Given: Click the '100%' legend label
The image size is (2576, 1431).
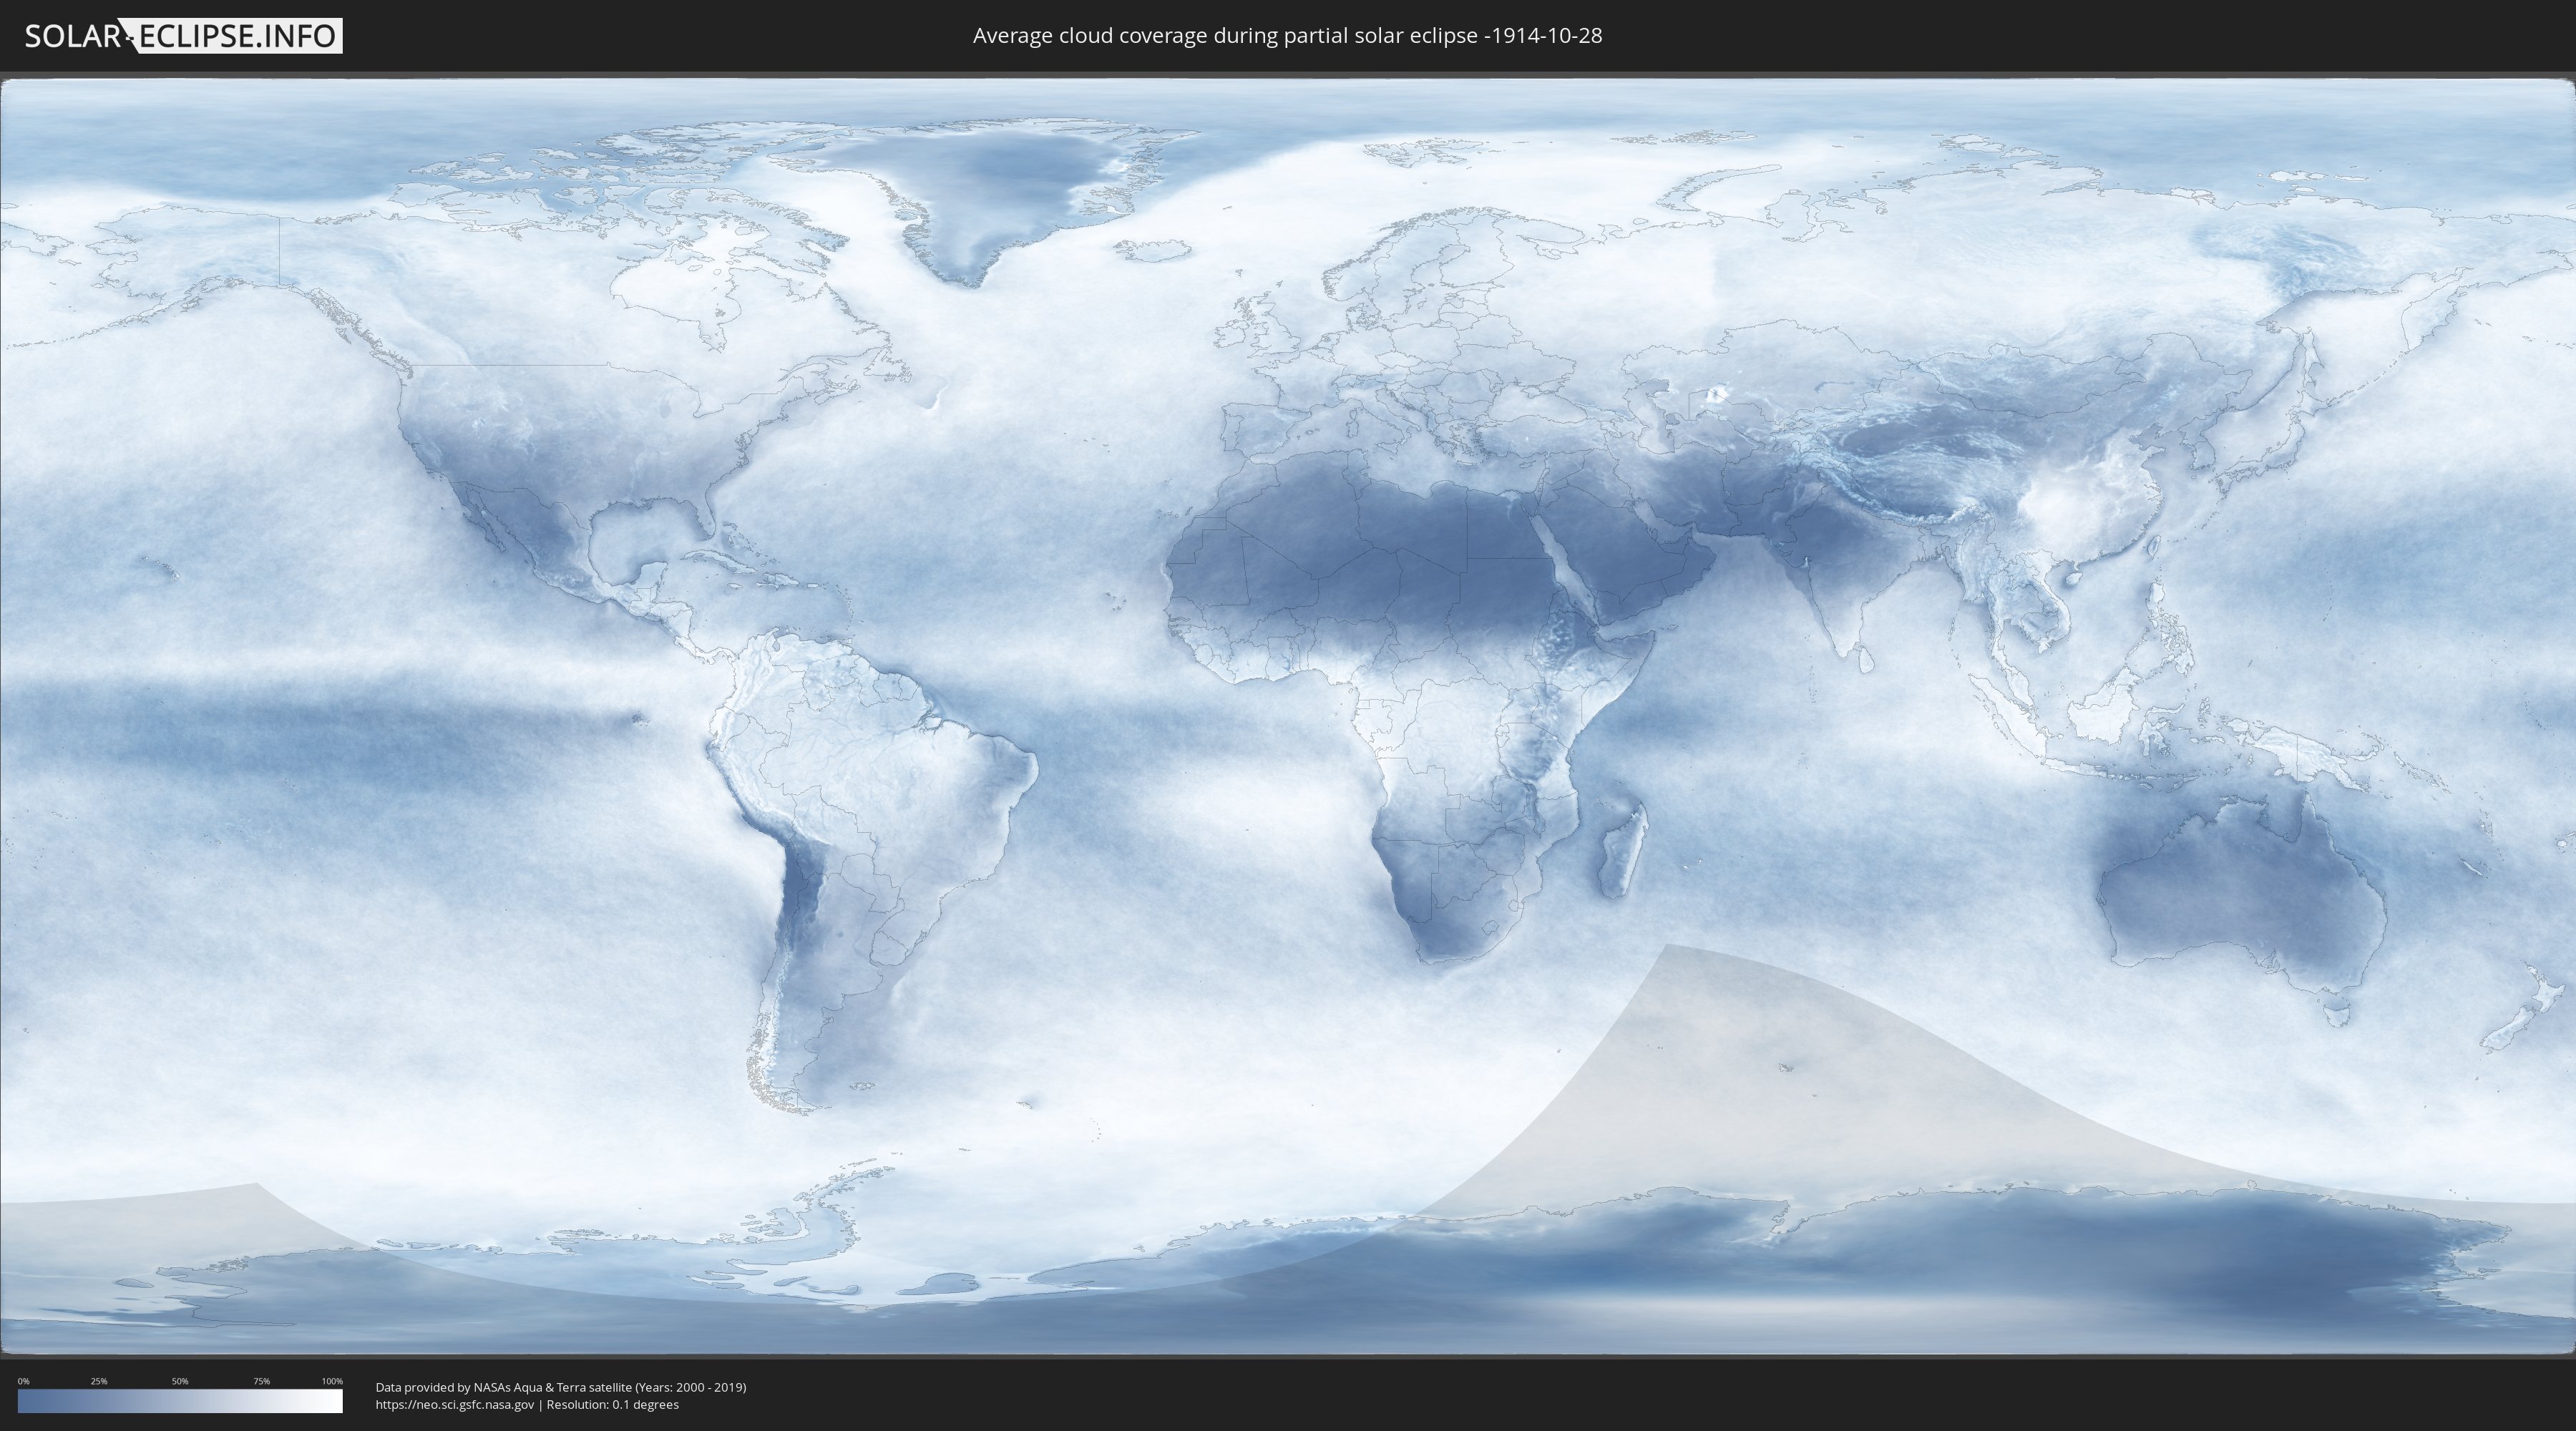Looking at the screenshot, I should [x=332, y=1381].
